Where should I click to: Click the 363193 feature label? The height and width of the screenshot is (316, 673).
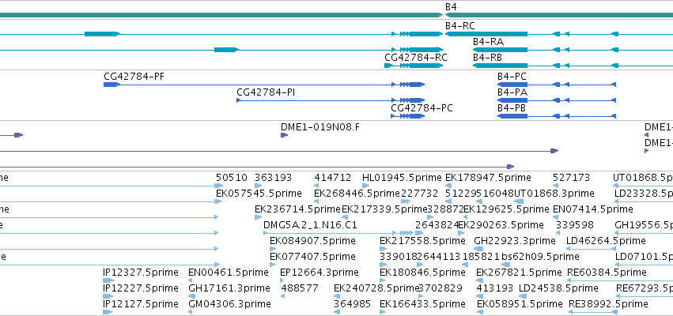click(x=273, y=178)
